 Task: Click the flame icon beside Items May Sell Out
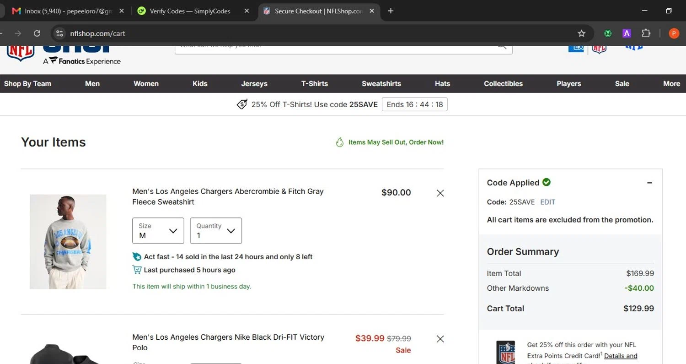[340, 142]
